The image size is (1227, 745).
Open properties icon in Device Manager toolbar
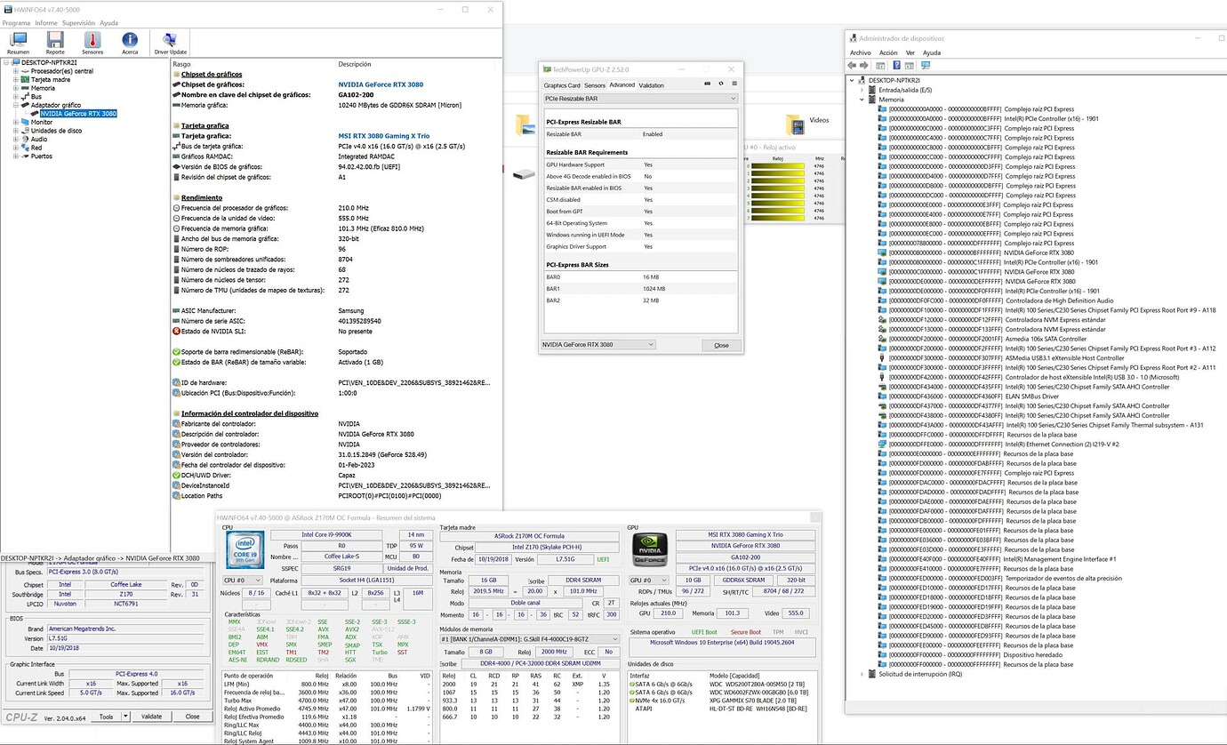pyautogui.click(x=882, y=64)
